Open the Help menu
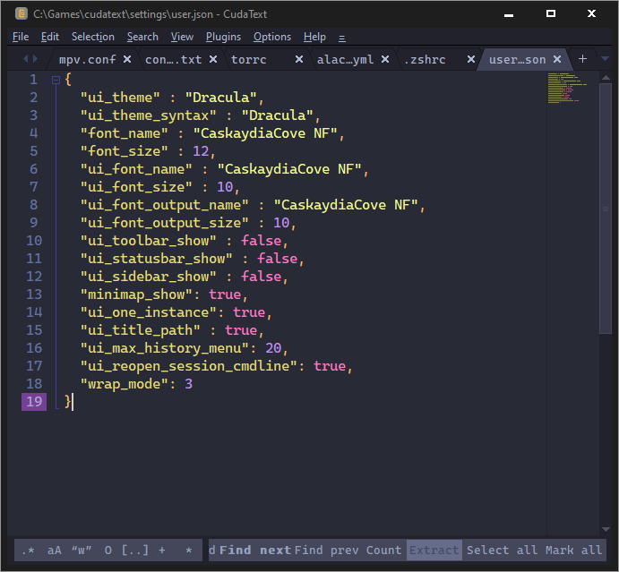Screen dimensions: 619x572 point(314,37)
